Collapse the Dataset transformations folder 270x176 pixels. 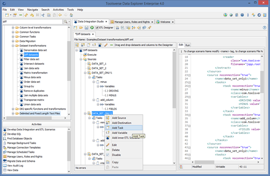tap(13, 46)
